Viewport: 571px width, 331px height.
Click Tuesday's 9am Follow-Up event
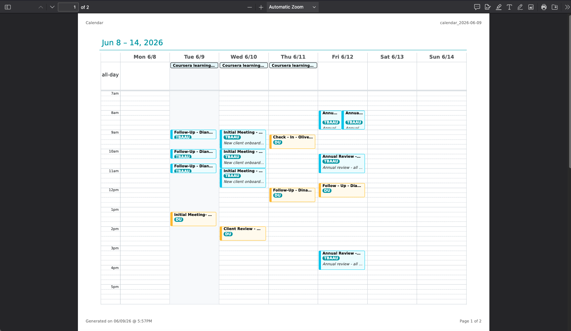pyautogui.click(x=193, y=134)
